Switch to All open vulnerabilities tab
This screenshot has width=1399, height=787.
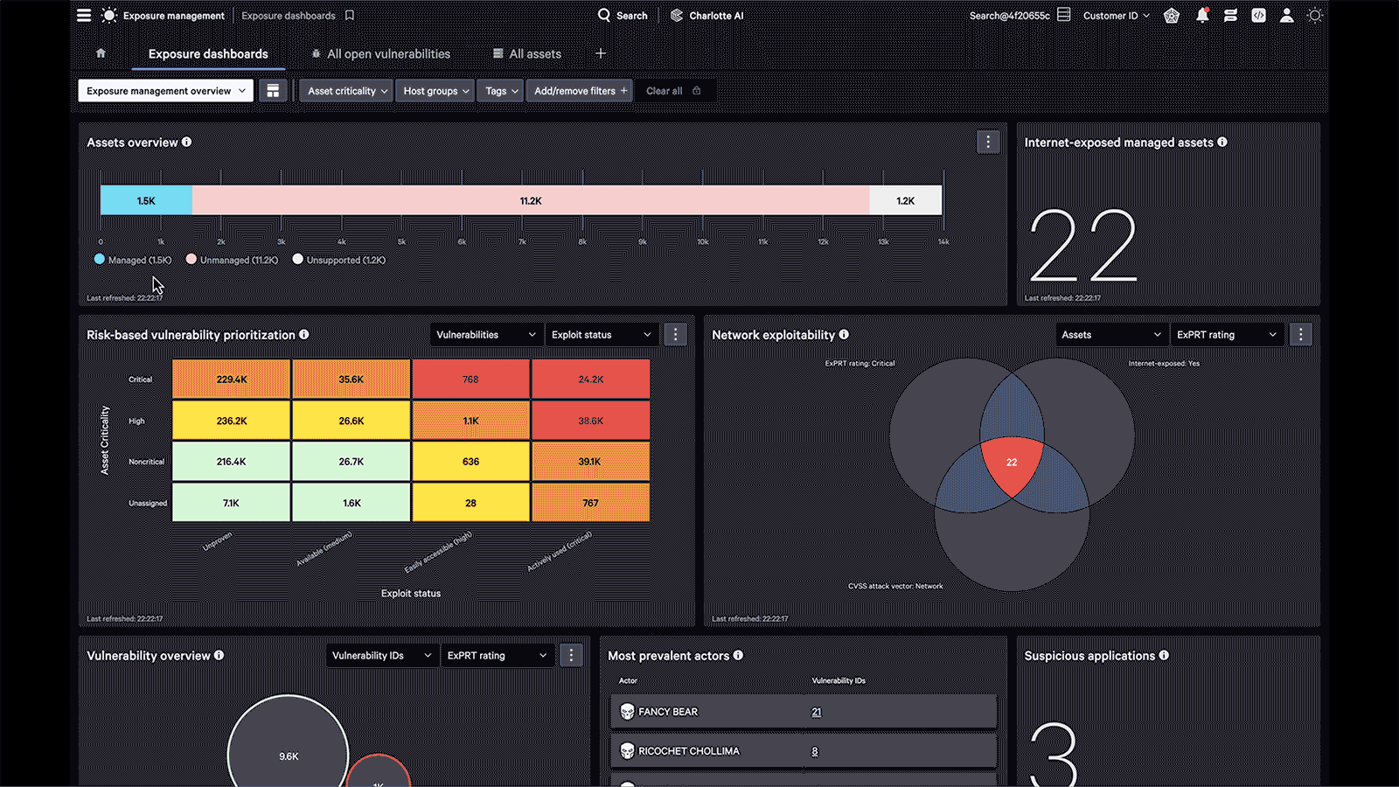[x=380, y=53]
